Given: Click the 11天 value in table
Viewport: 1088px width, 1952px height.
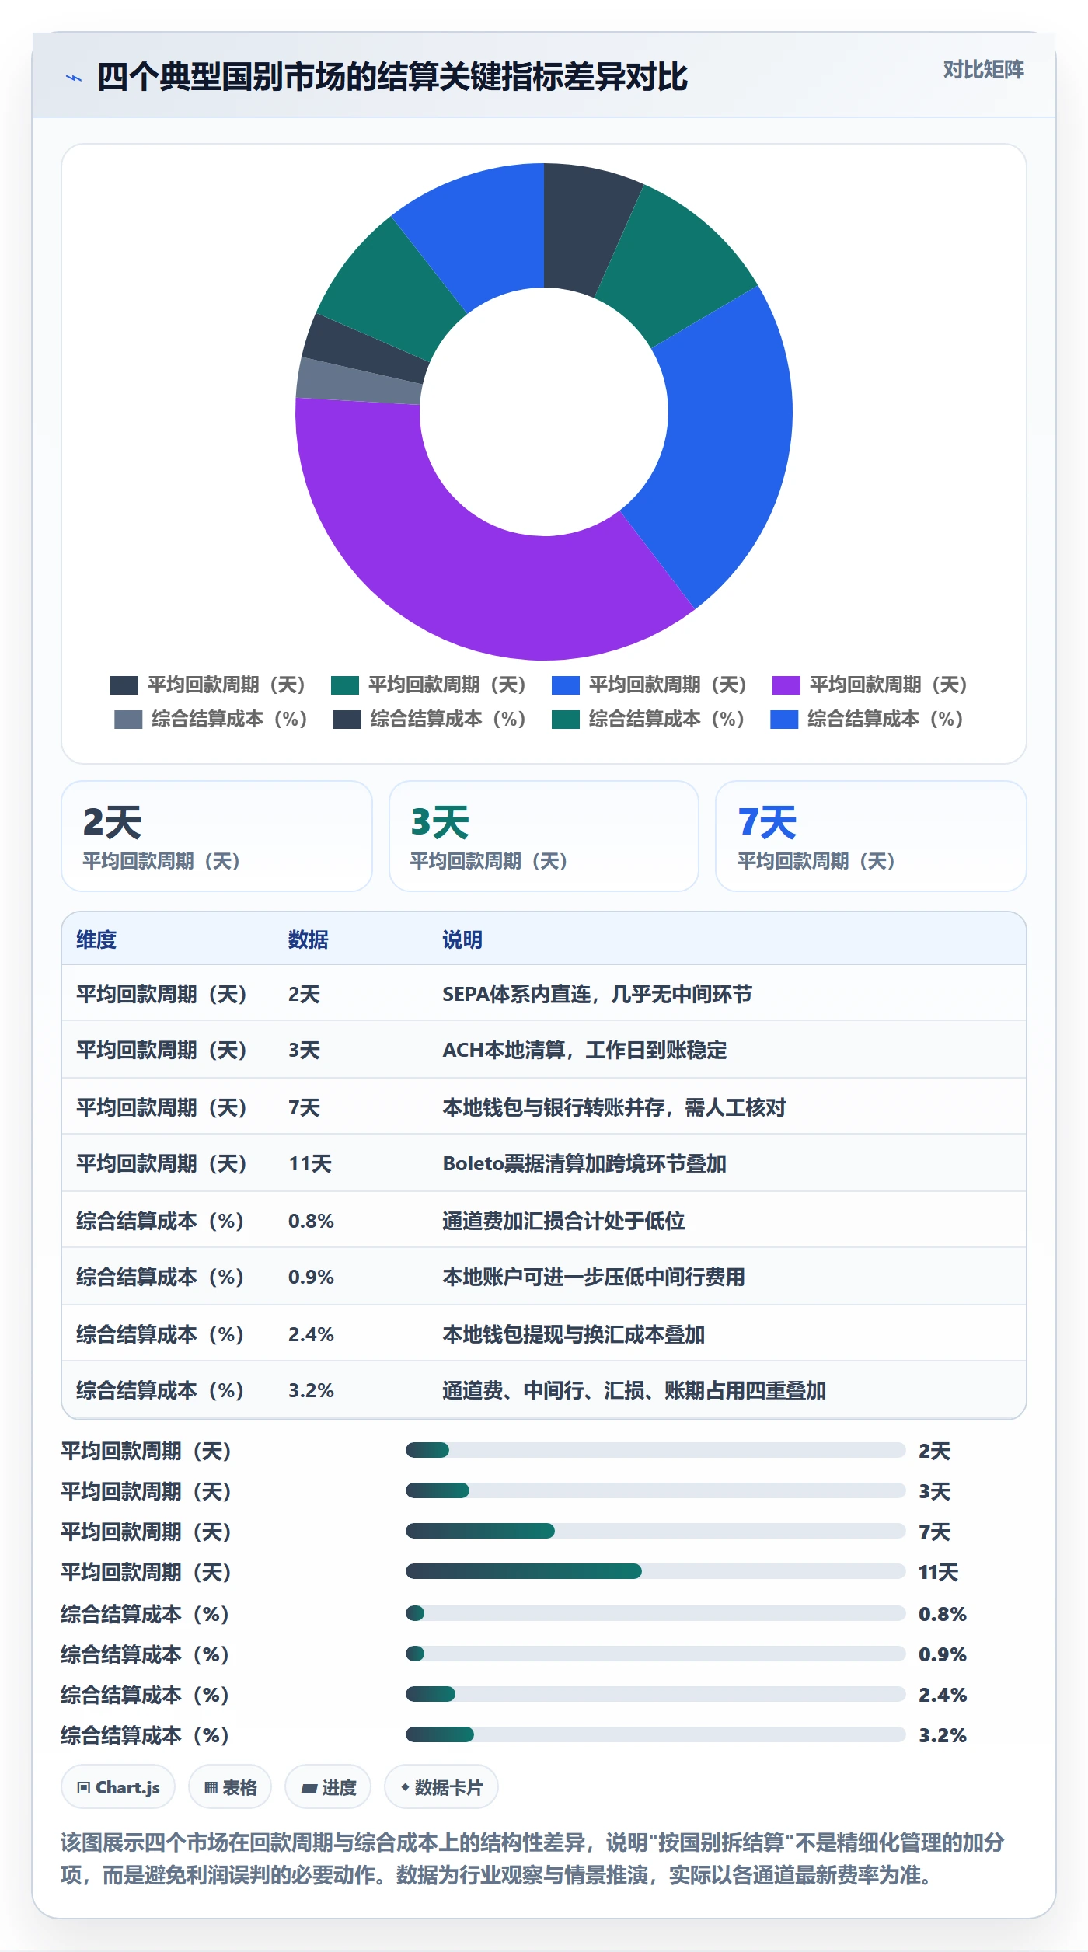Looking at the screenshot, I should pyautogui.click(x=310, y=1163).
